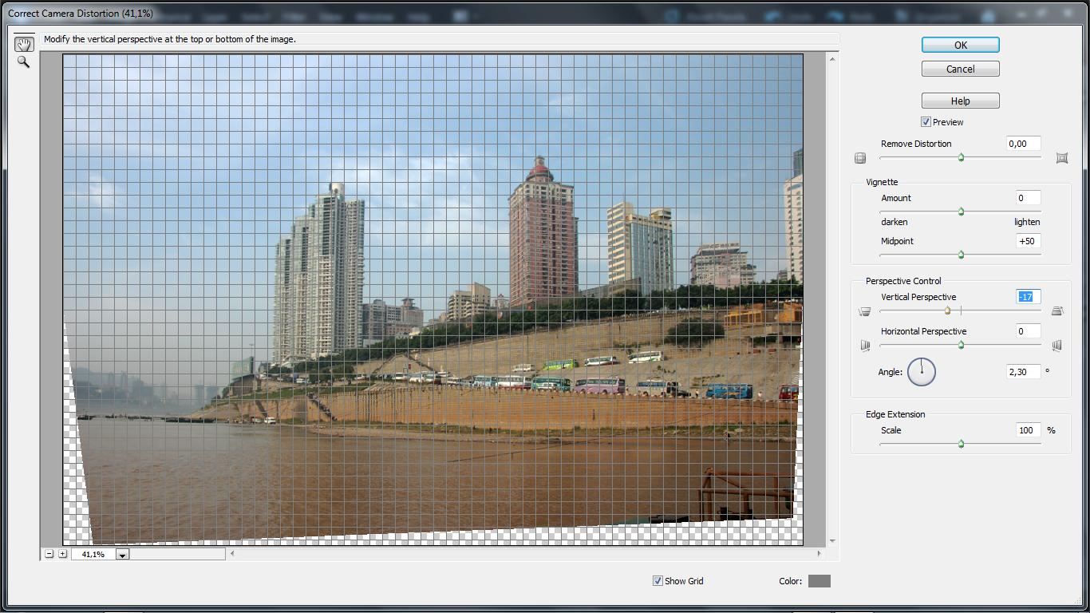Viewport: 1090px width, 613px height.
Task: Click the barrel distortion icon beside Remove Distortion
Action: tap(860, 158)
